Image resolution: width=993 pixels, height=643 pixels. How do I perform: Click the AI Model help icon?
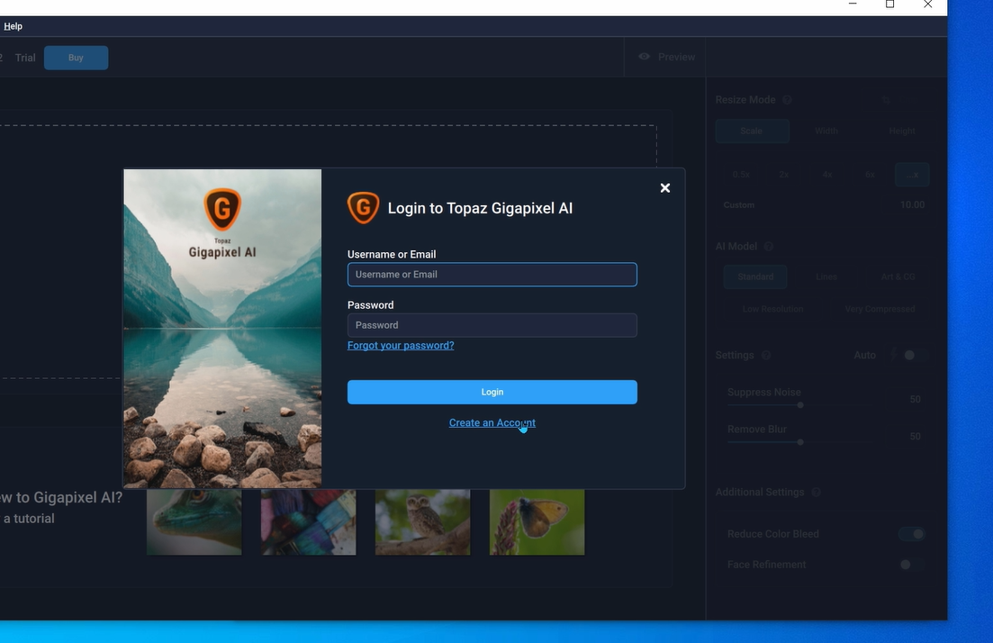(x=769, y=247)
